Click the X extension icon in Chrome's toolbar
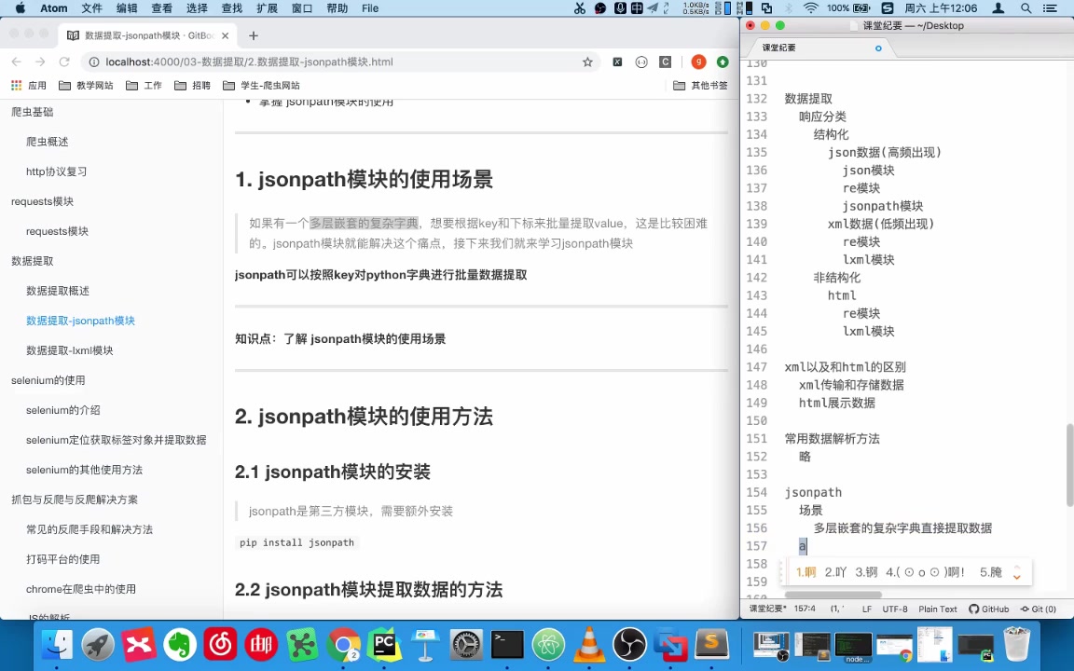This screenshot has width=1074, height=671. point(617,62)
